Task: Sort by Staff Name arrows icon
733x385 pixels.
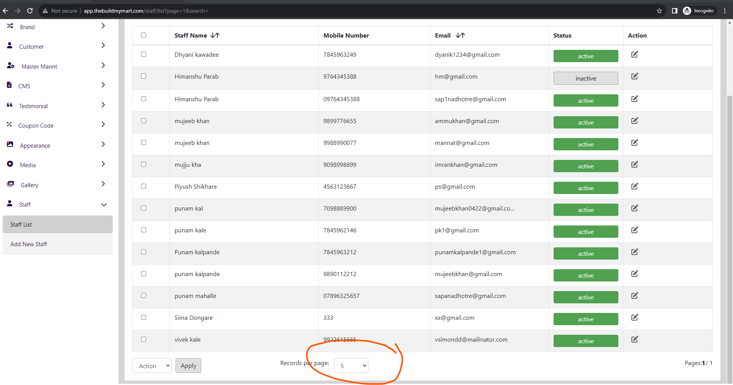Action: pos(215,35)
